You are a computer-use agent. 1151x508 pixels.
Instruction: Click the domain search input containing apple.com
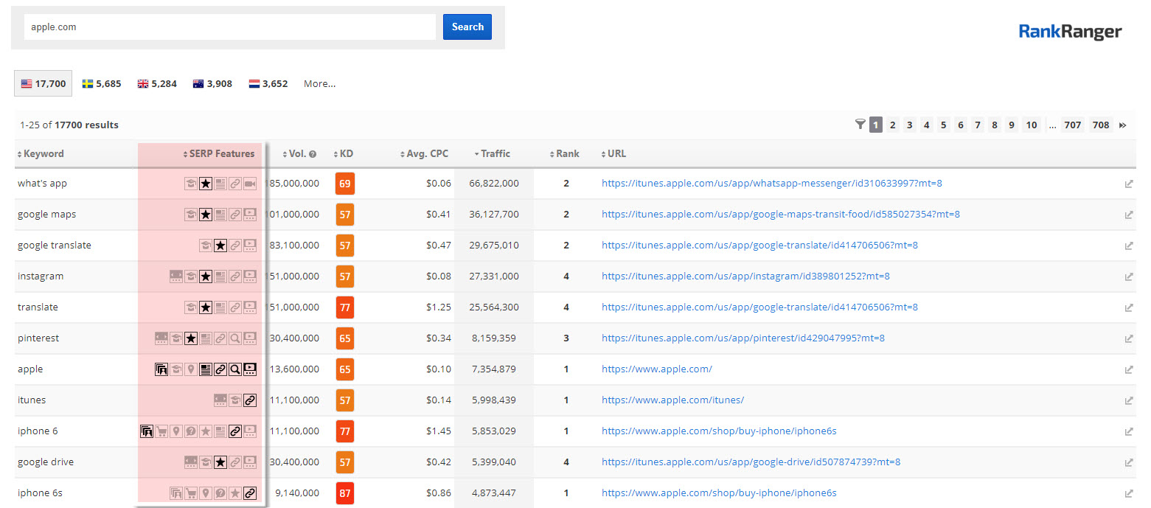230,27
